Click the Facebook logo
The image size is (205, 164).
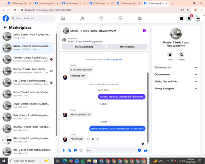[6, 18]
